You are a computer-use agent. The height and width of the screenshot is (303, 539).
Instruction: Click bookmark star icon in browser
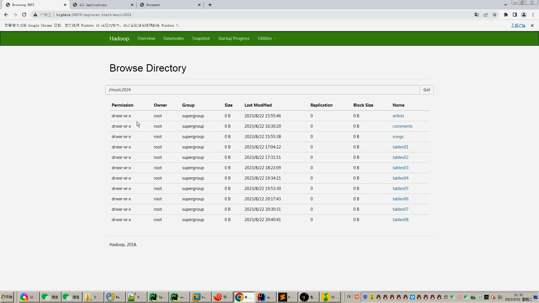(x=495, y=15)
